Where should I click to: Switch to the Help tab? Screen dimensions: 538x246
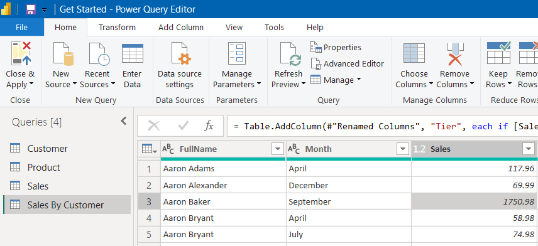(x=315, y=28)
